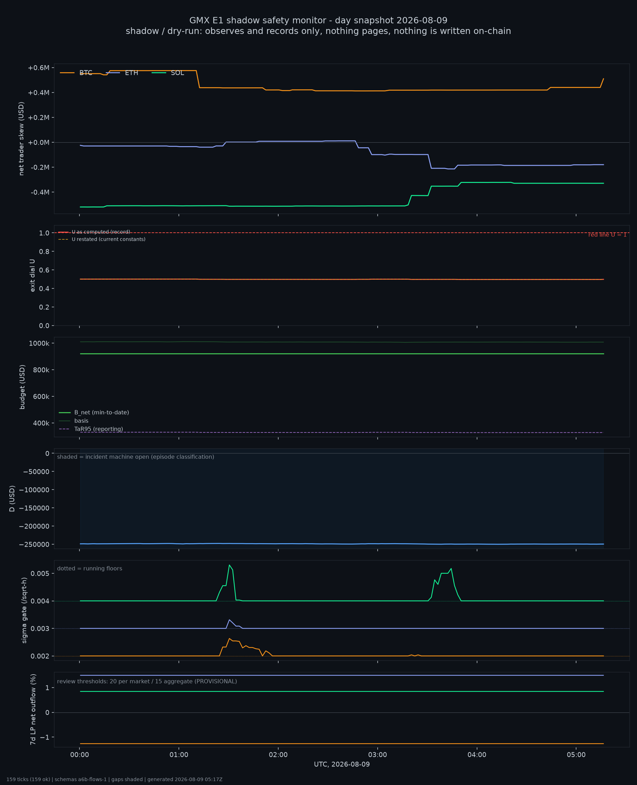Click the "budget (USD)" axis label
This screenshot has width=637, height=785.
[x=22, y=387]
